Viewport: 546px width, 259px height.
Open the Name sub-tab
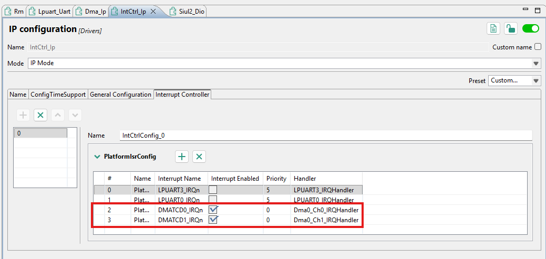[x=18, y=95]
